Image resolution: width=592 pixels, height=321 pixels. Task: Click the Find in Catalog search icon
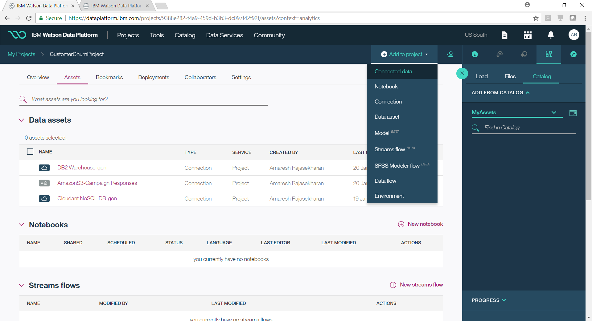(475, 128)
